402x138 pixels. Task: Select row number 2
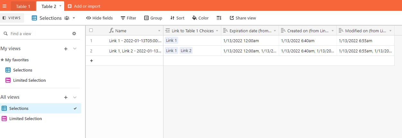91,51
